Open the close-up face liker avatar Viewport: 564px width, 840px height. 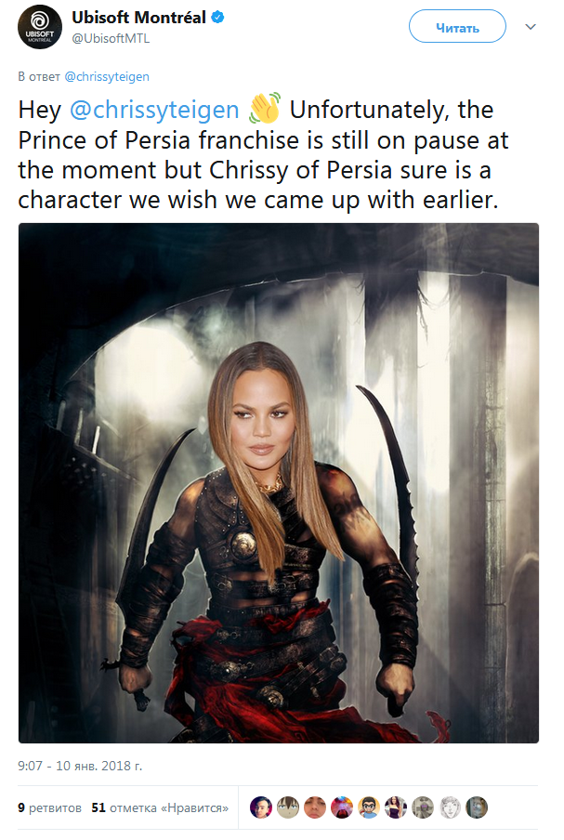click(x=315, y=807)
